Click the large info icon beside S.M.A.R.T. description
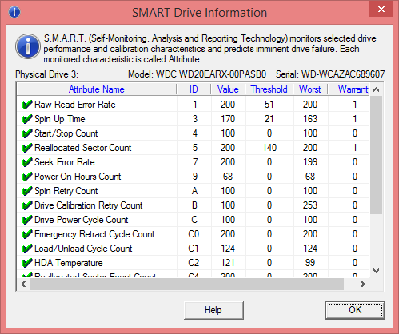The image size is (399, 334). coord(28,46)
